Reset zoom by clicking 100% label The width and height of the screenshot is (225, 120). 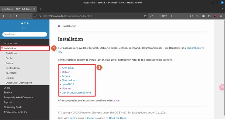tap(164, 16)
